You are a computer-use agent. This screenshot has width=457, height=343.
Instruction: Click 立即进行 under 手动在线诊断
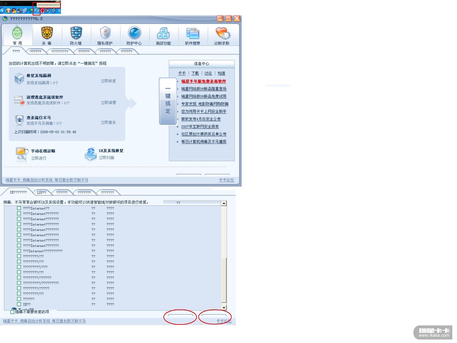39,158
